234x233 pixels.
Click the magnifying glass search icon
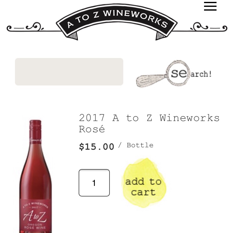click(x=178, y=73)
